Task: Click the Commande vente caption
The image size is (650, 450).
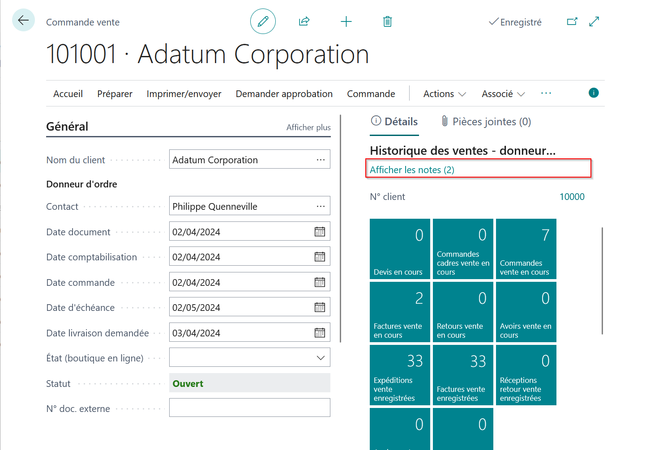Action: (83, 22)
